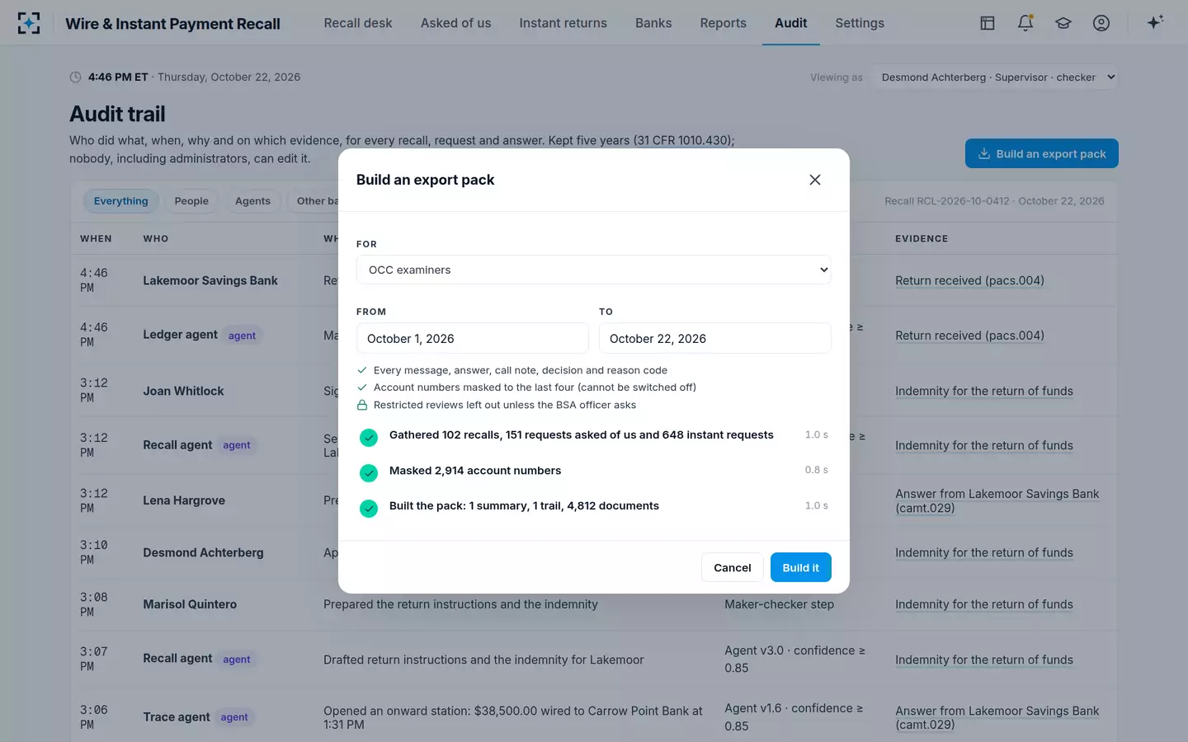
Task: Open the FOR dropdown showing OCC examiners
Action: (x=594, y=270)
